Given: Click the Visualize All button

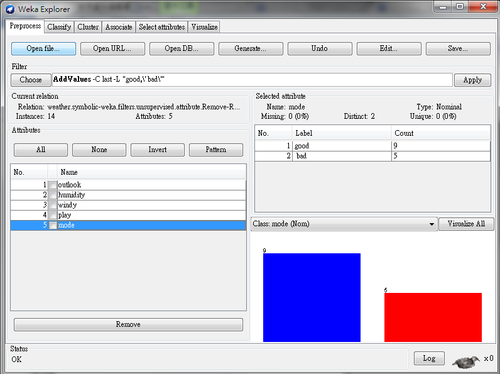Looking at the screenshot, I should 466,224.
